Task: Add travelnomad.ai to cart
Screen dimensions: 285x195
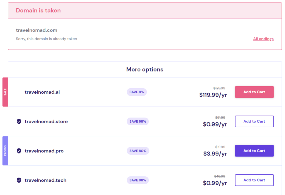Action: point(254,92)
